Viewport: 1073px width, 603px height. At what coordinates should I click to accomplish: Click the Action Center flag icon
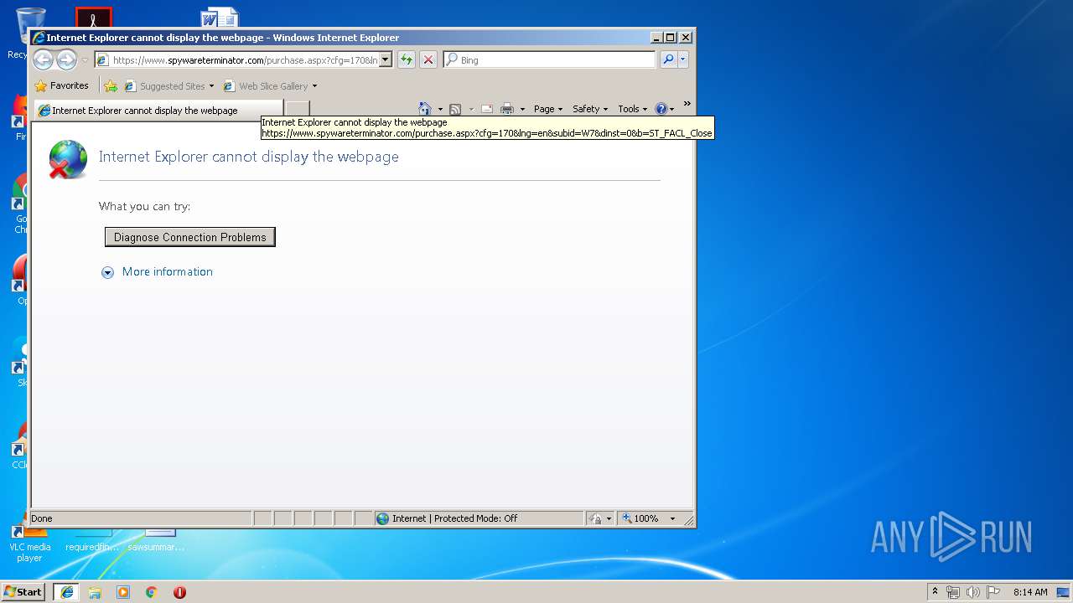click(x=993, y=592)
